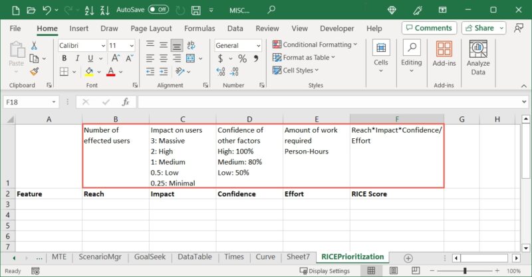Image resolution: width=532 pixels, height=277 pixels.
Task: Click Display Settings in status bar
Action: [x=325, y=271]
